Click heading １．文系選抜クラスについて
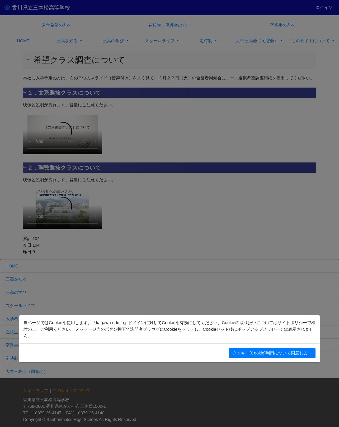Image resolution: width=339 pixels, height=427 pixels. 64,93
